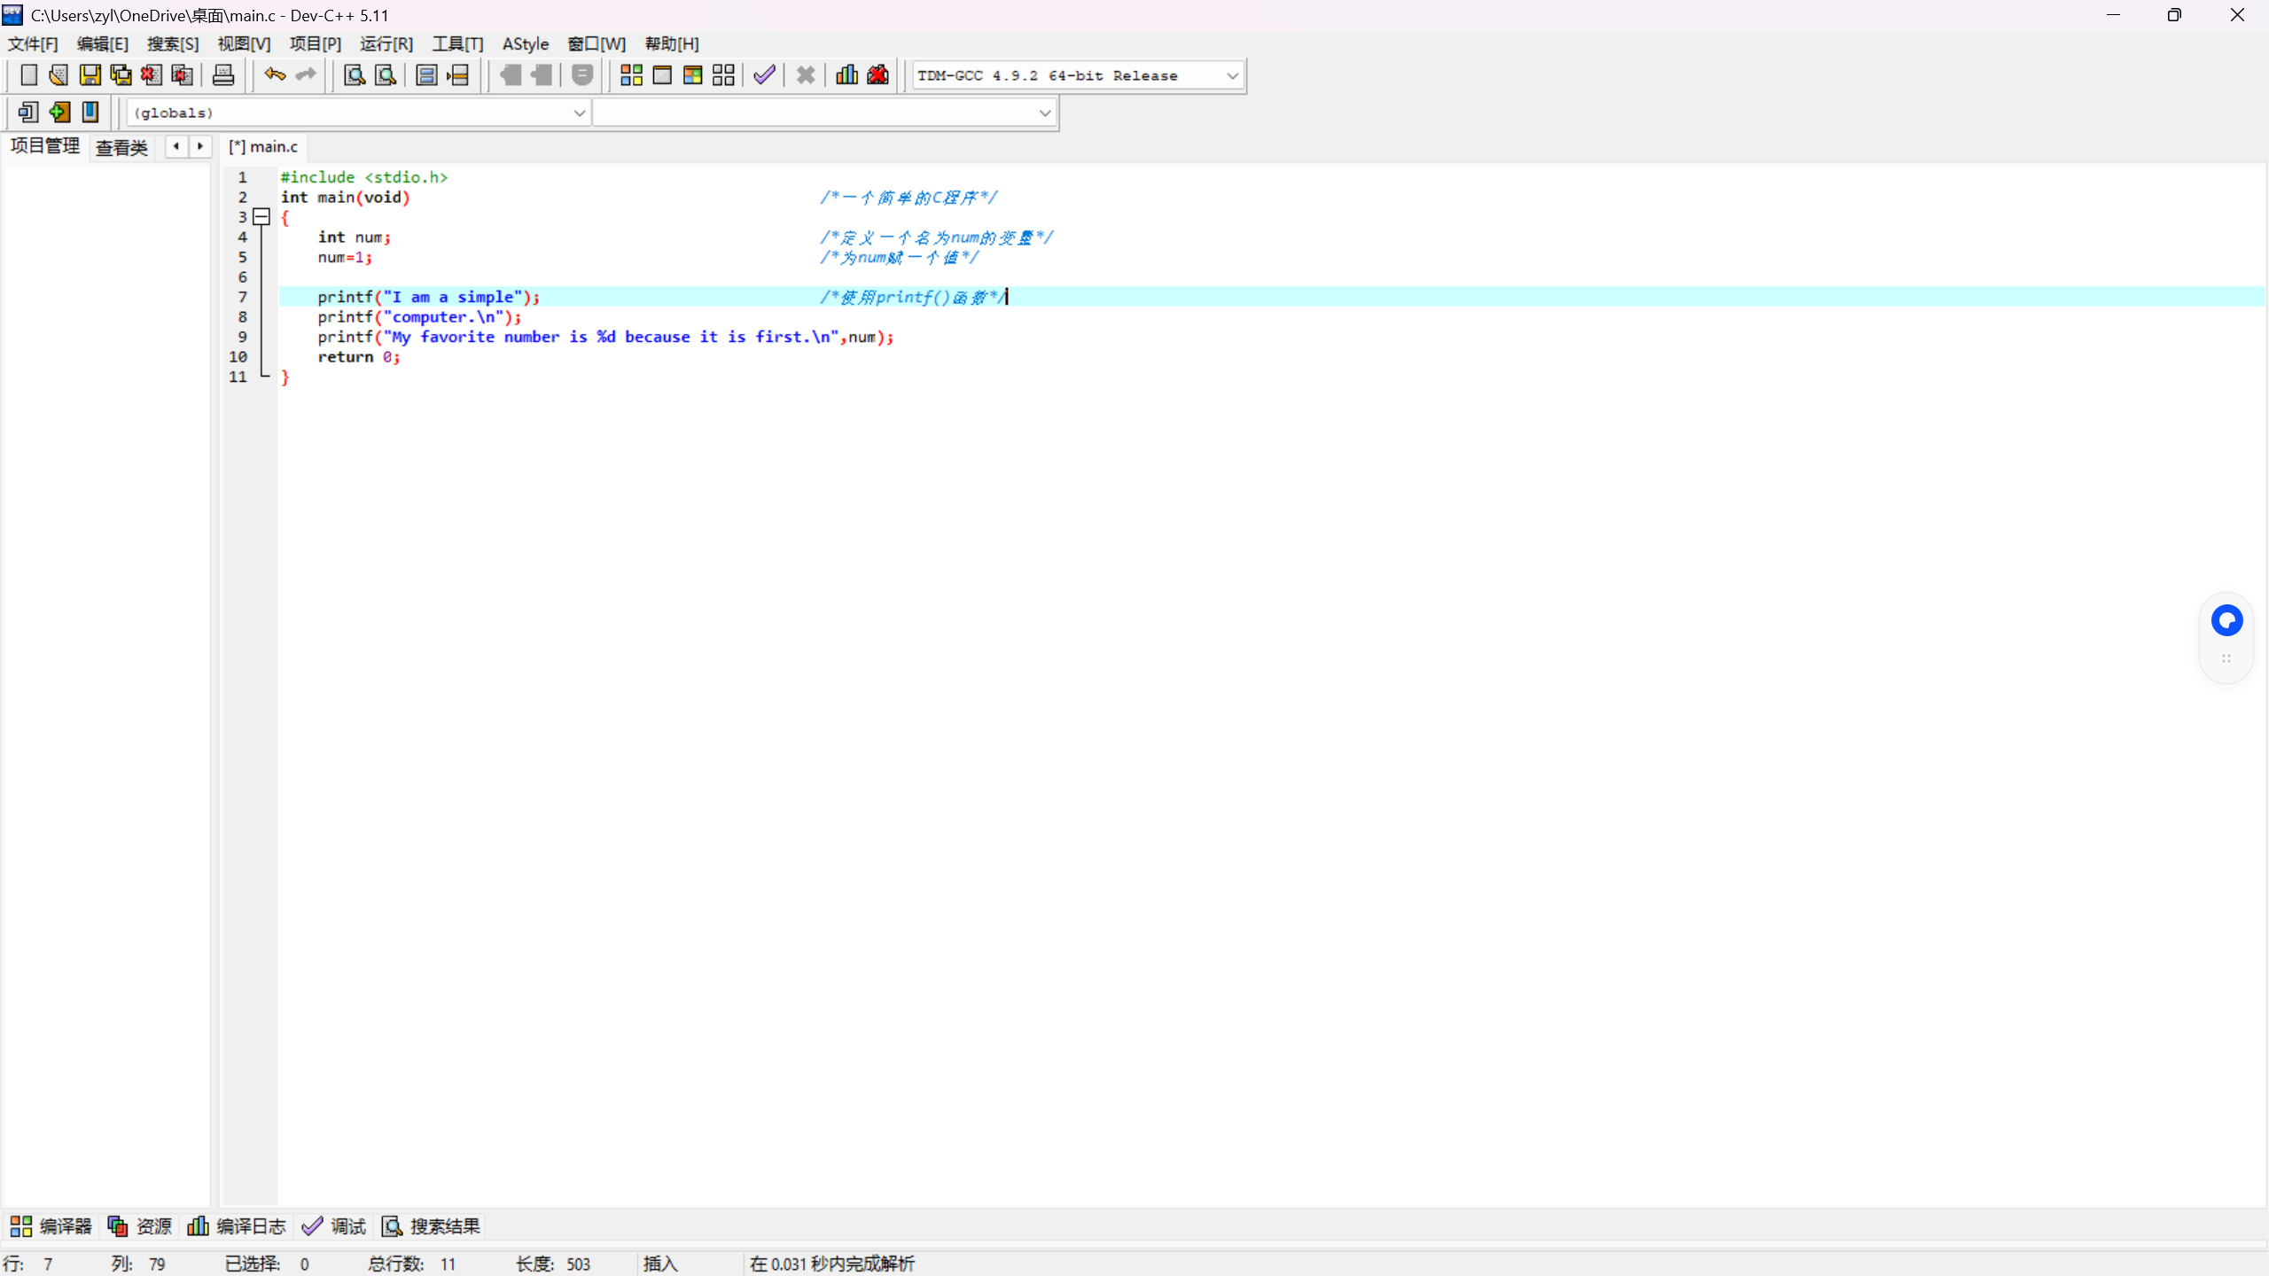Click the Find magnifier icon

coord(355,75)
